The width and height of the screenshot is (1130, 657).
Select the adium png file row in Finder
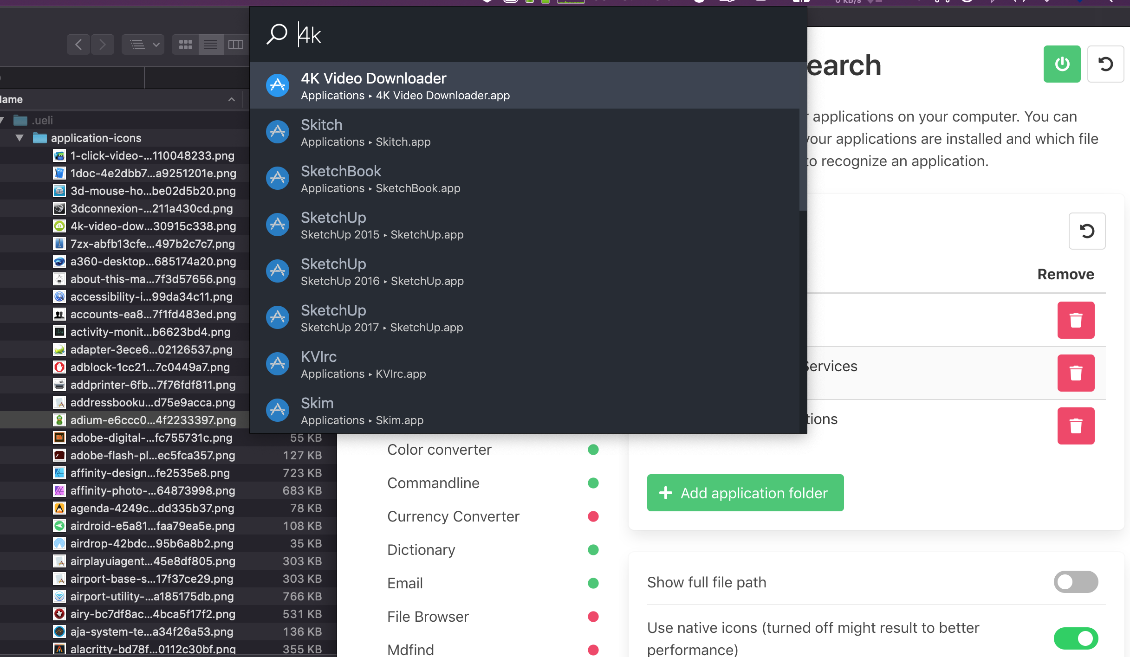coord(153,420)
